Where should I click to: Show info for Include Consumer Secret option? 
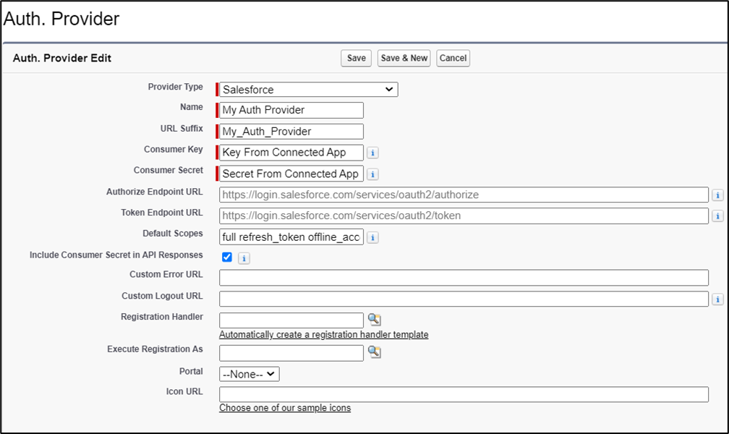click(x=244, y=258)
